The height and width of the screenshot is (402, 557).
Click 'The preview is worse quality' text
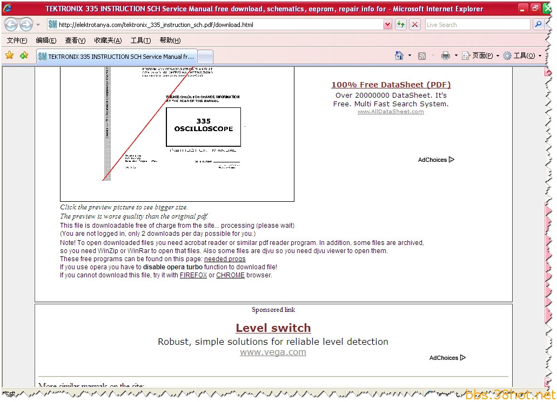[134, 216]
